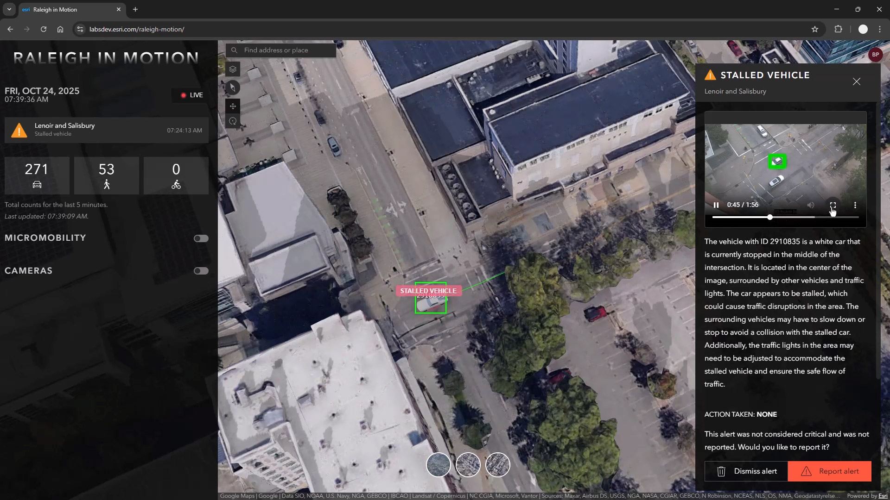This screenshot has width=890, height=500.
Task: Open the video fullscreen view
Action: [833, 205]
